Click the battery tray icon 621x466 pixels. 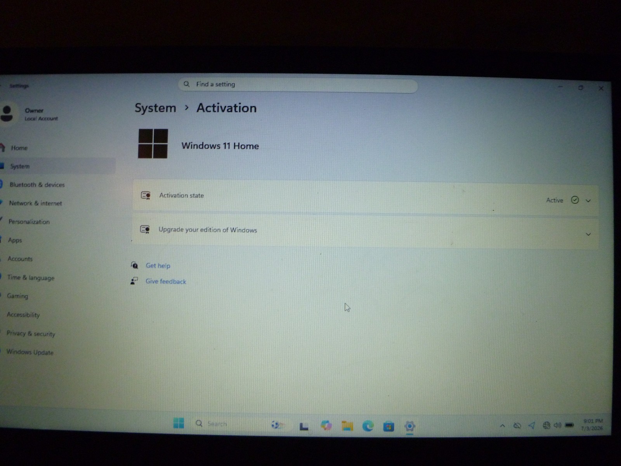point(569,425)
